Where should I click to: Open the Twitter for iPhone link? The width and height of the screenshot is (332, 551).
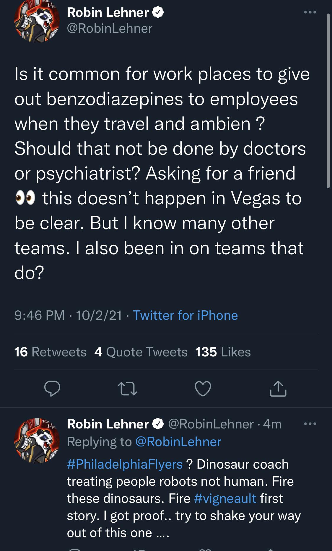pyautogui.click(x=185, y=315)
